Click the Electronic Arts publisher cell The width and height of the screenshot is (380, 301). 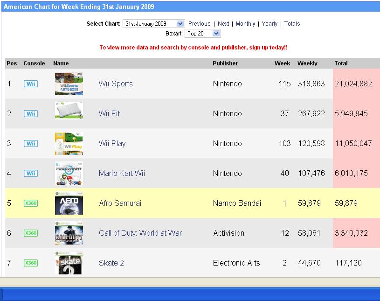pos(236,263)
